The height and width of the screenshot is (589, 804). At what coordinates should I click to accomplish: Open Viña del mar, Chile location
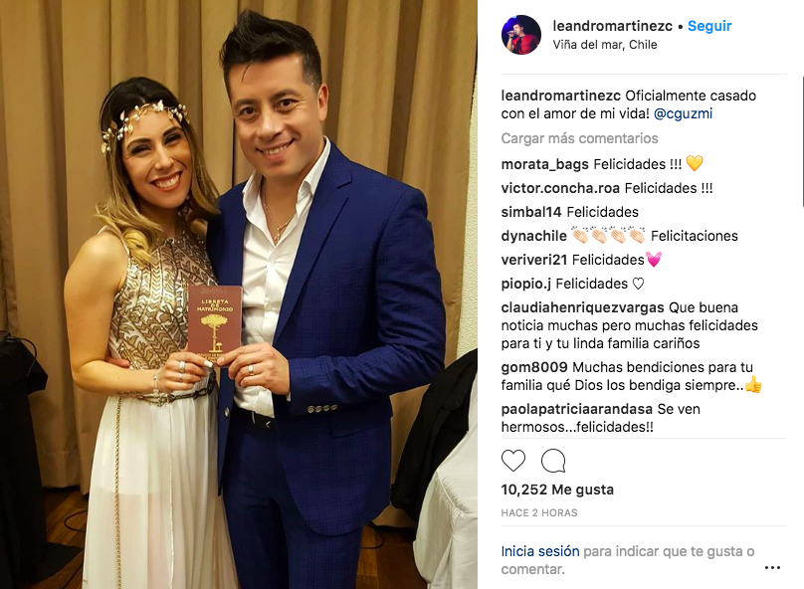pyautogui.click(x=605, y=45)
